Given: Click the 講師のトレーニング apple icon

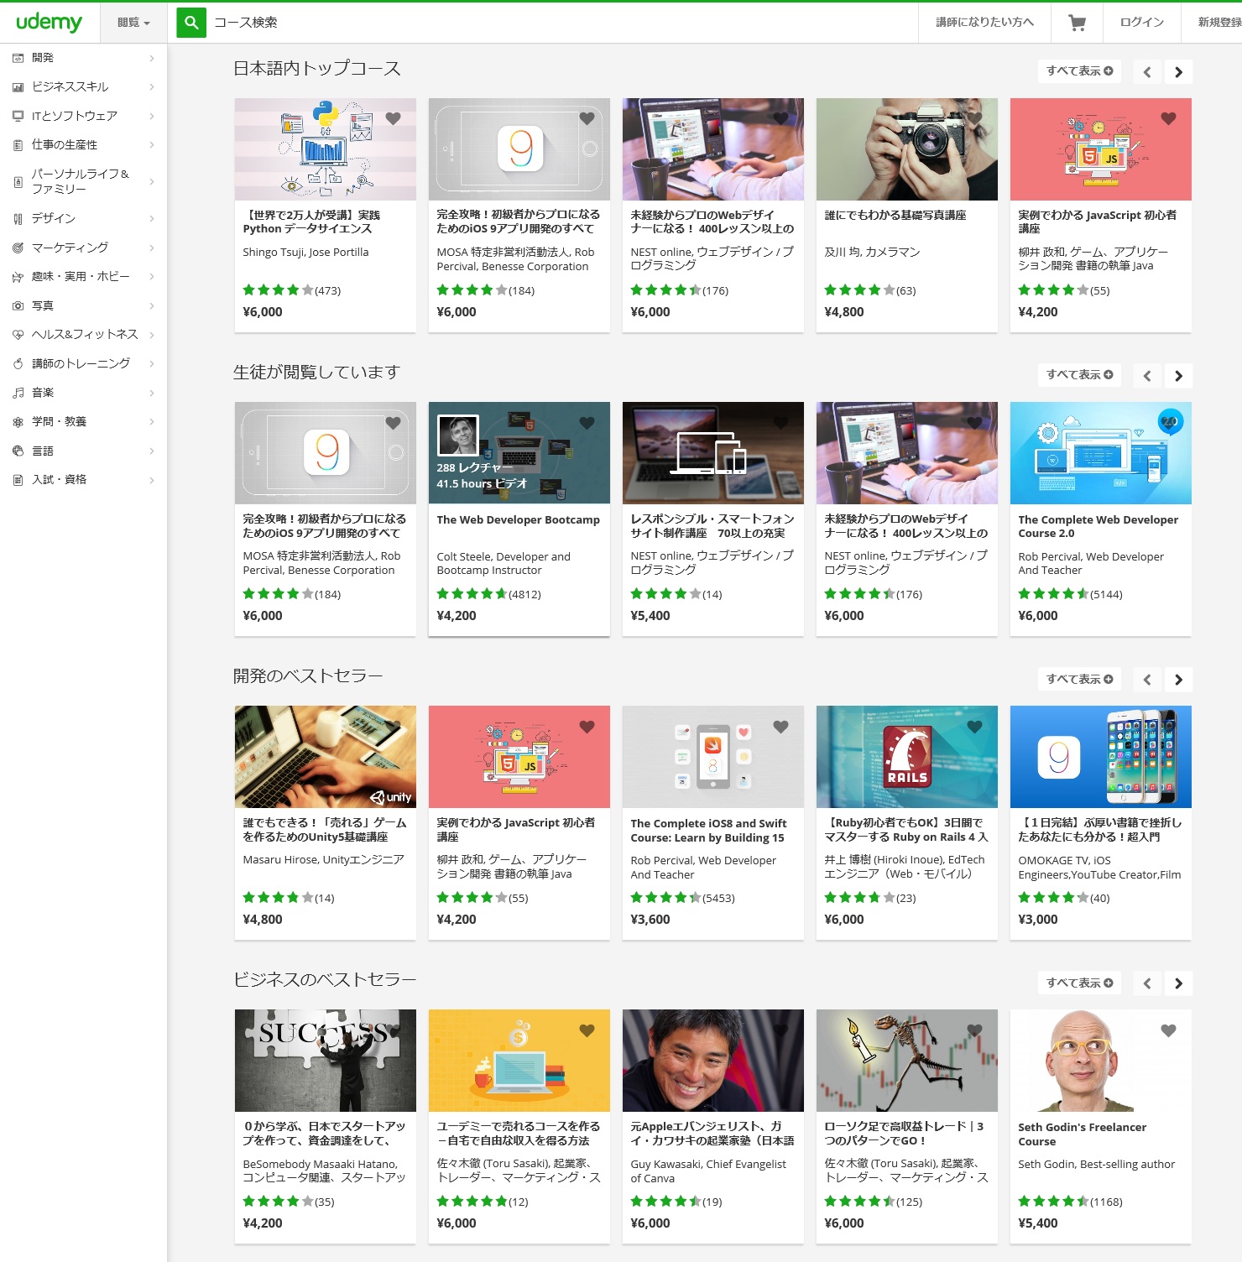Looking at the screenshot, I should pyautogui.click(x=18, y=364).
